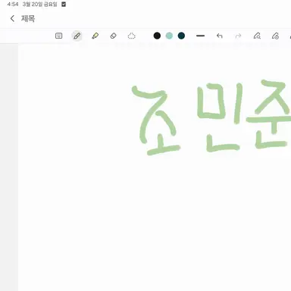
Task: Open the handwriting search/convert pen tool
Action: pyautogui.click(x=257, y=36)
